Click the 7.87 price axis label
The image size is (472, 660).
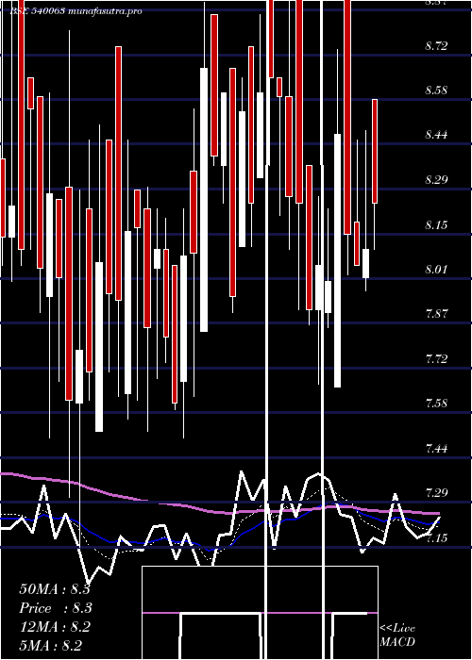pos(436,314)
